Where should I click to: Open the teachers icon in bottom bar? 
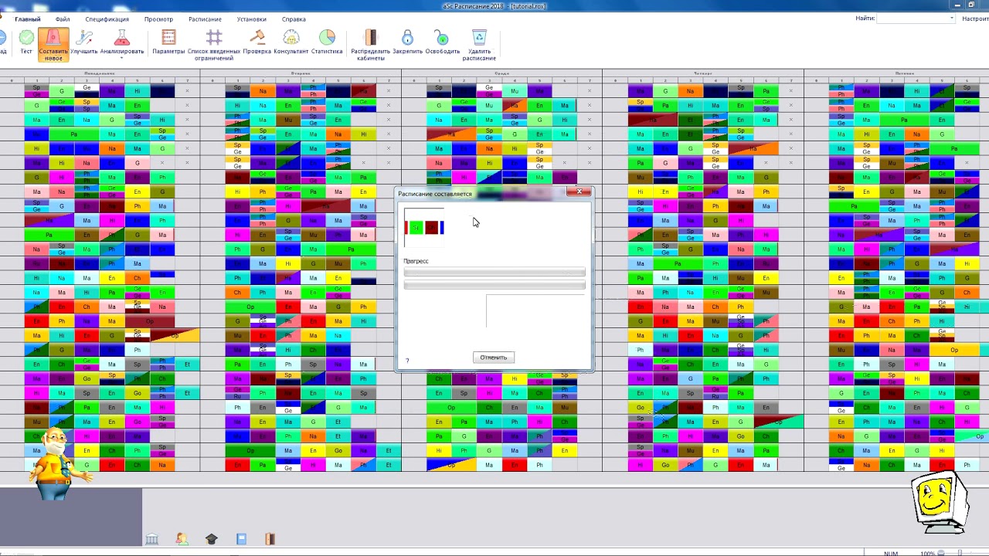[182, 539]
